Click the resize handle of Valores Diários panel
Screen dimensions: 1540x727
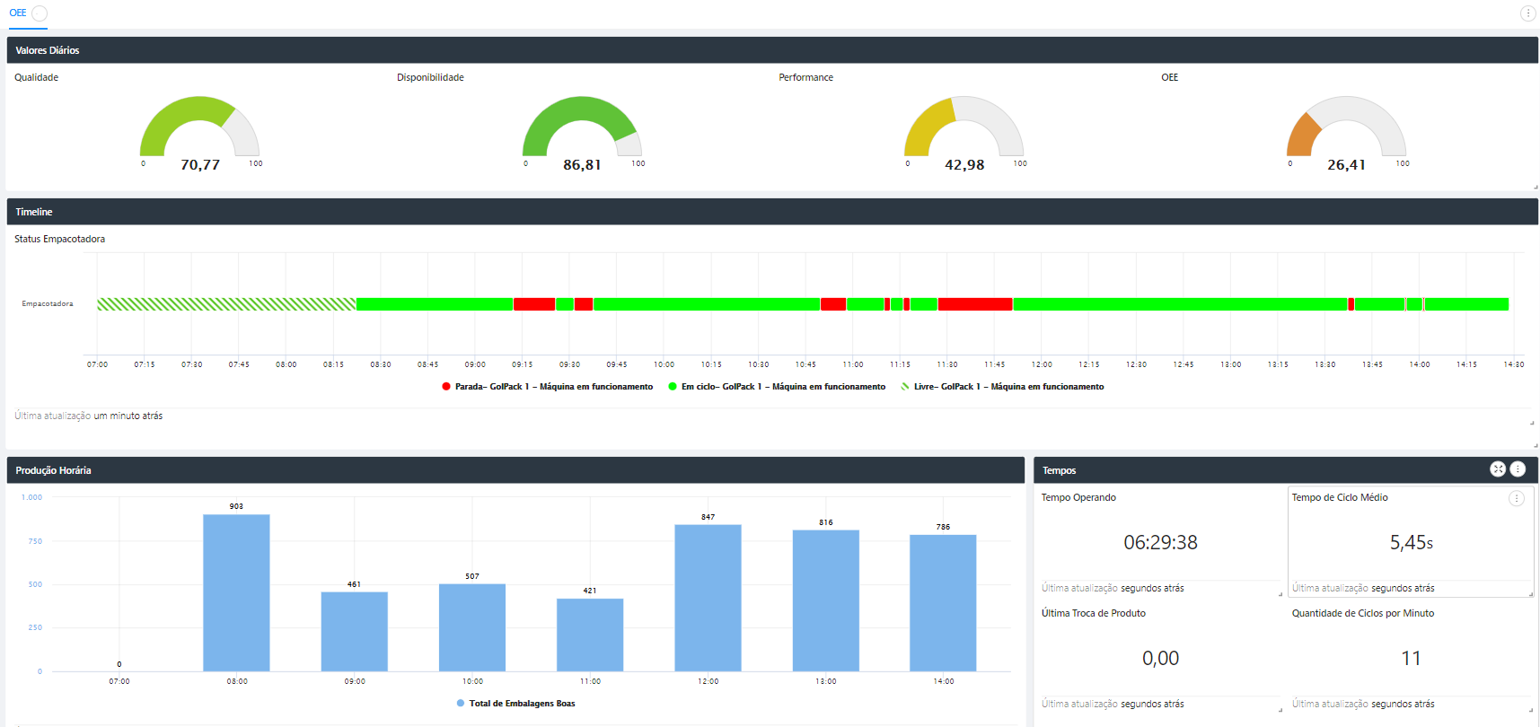pos(1535,187)
